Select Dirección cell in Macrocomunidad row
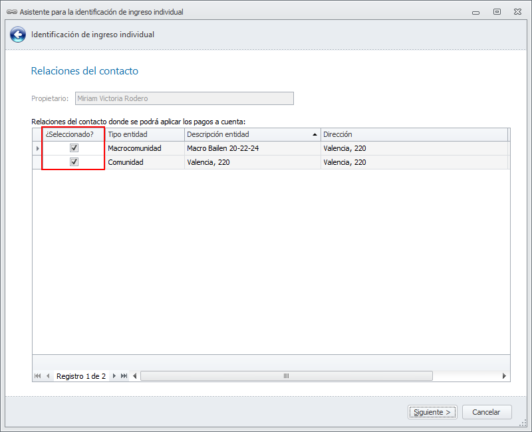 pos(414,148)
